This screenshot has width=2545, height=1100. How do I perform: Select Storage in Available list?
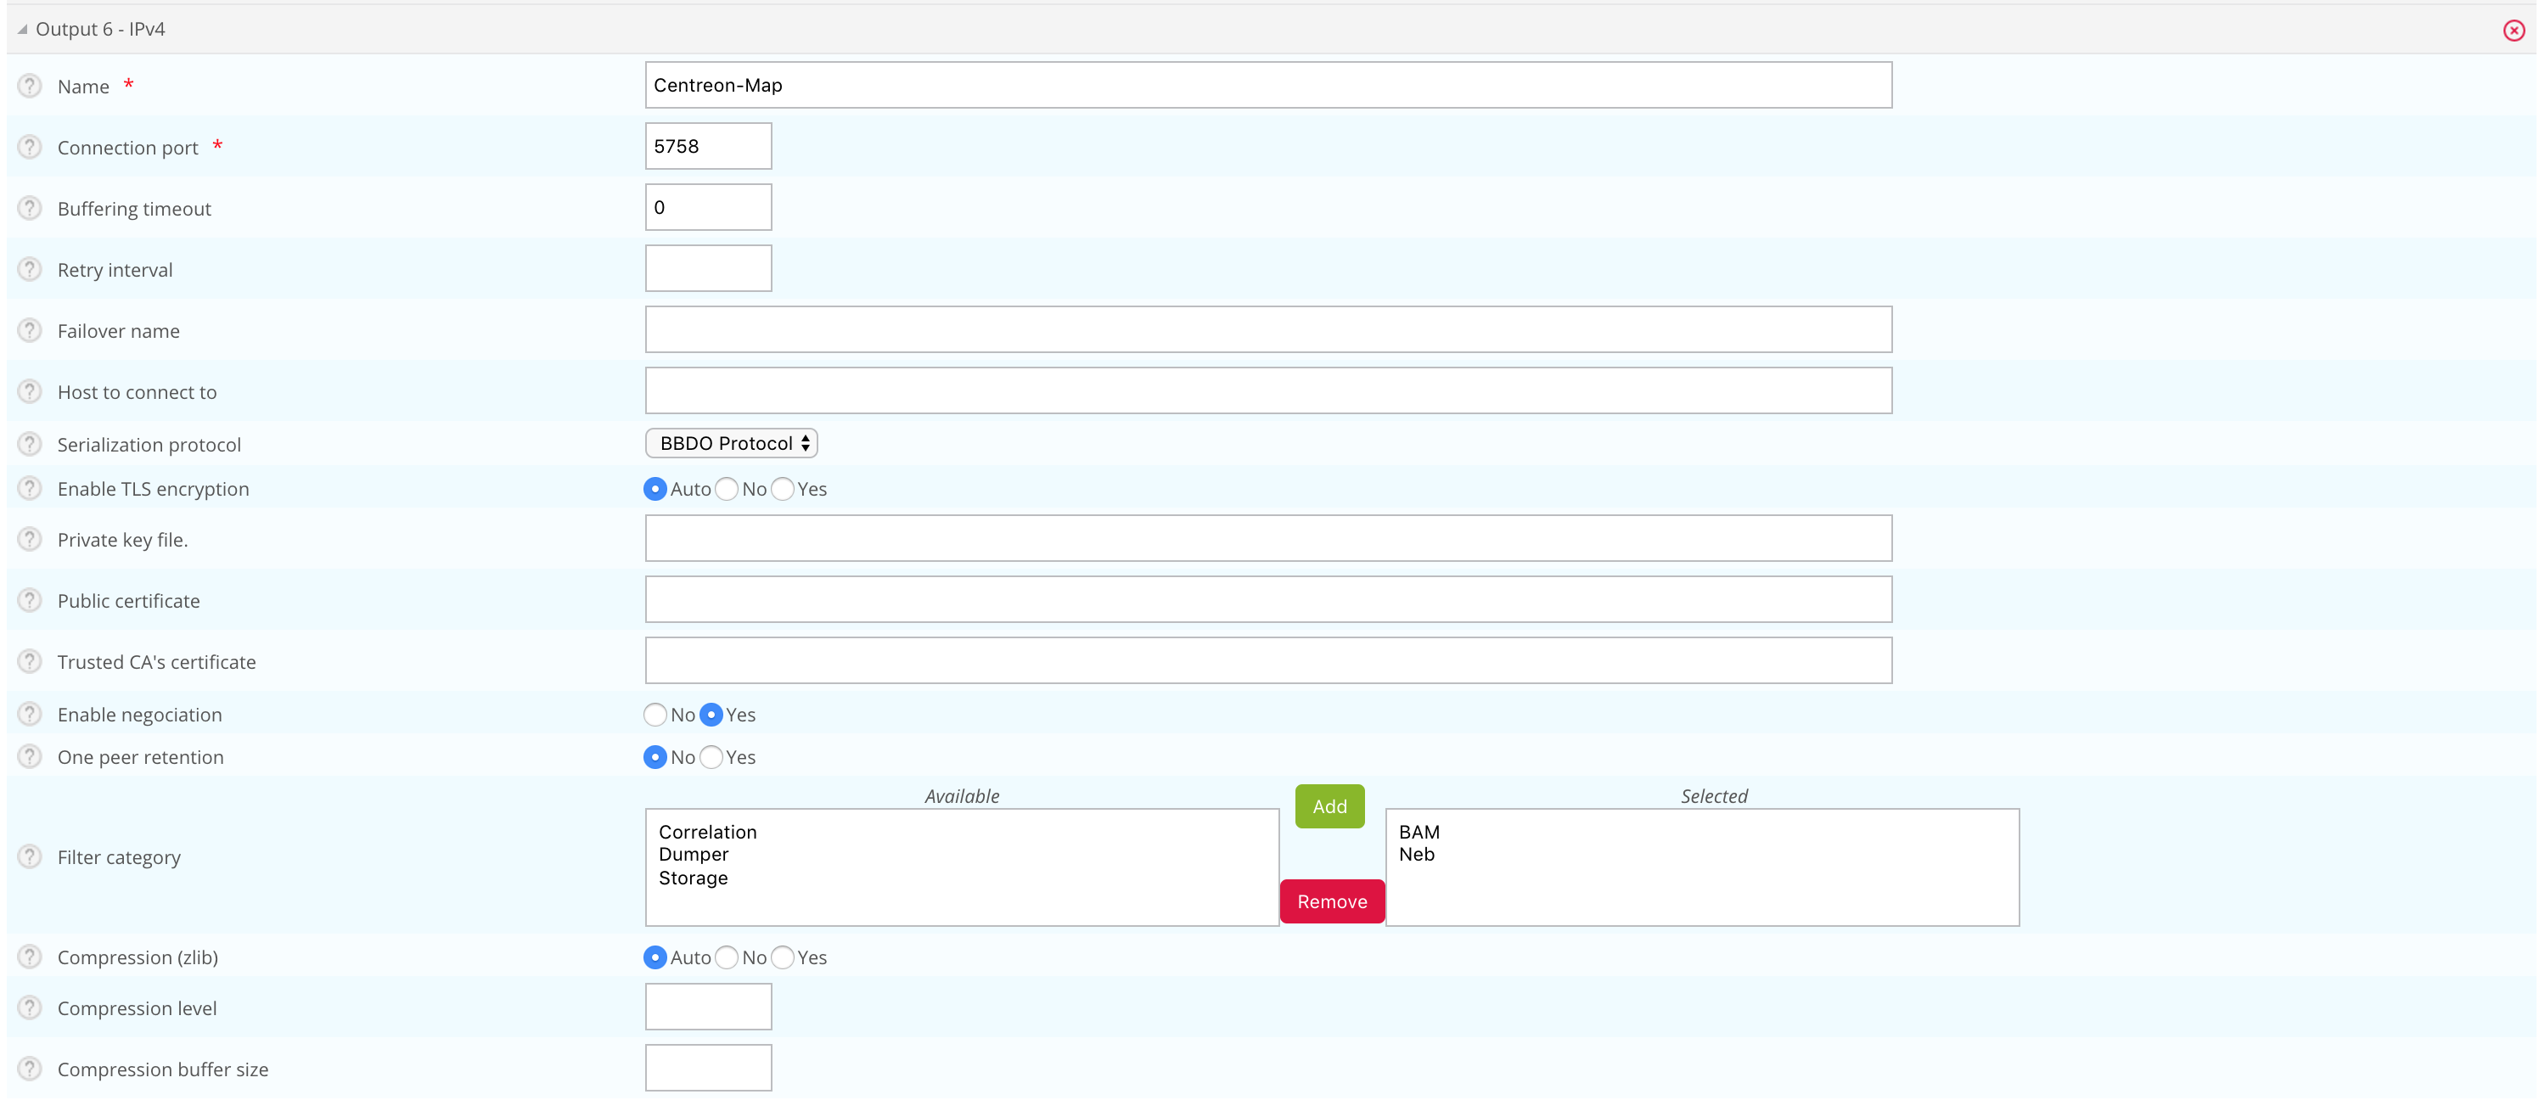point(693,878)
